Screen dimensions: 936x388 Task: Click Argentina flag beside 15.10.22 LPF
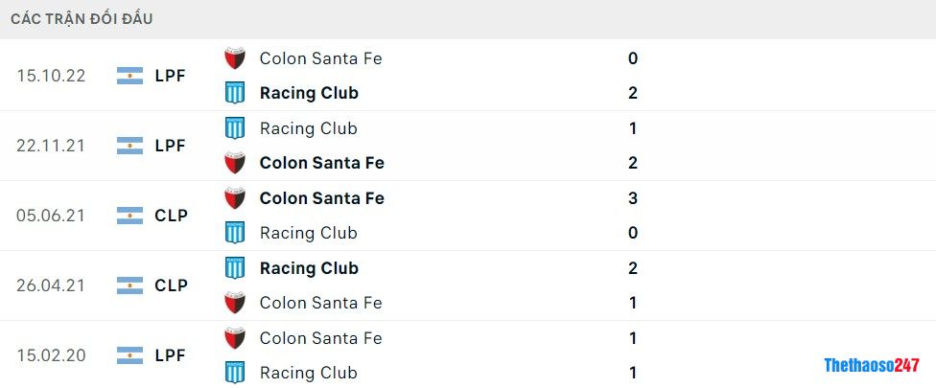(x=129, y=76)
